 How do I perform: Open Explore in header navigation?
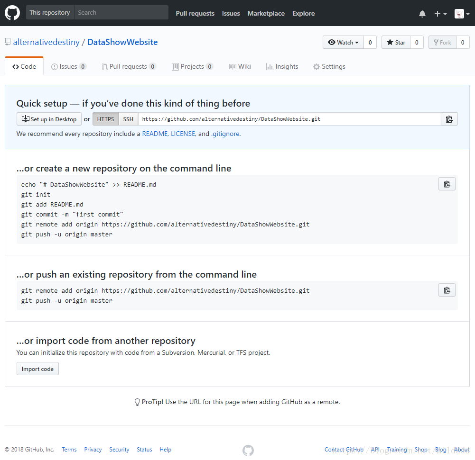303,13
